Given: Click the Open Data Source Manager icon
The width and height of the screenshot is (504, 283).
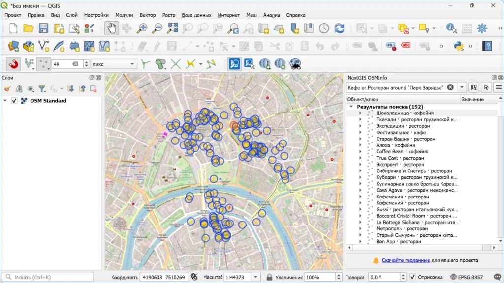Looking at the screenshot, I should click(13, 46).
